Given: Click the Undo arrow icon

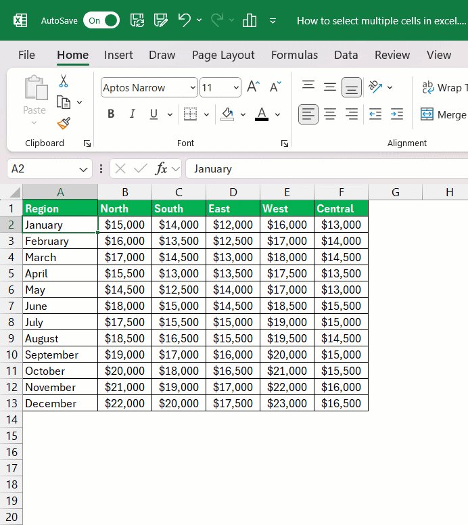Looking at the screenshot, I should [x=185, y=20].
